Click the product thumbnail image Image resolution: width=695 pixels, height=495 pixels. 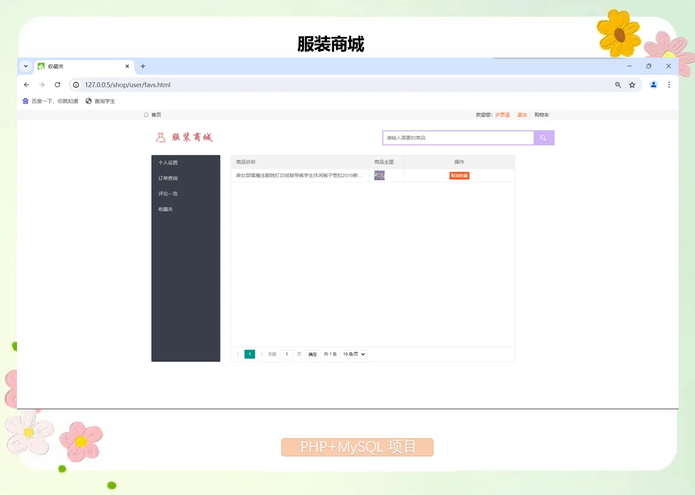(x=379, y=175)
